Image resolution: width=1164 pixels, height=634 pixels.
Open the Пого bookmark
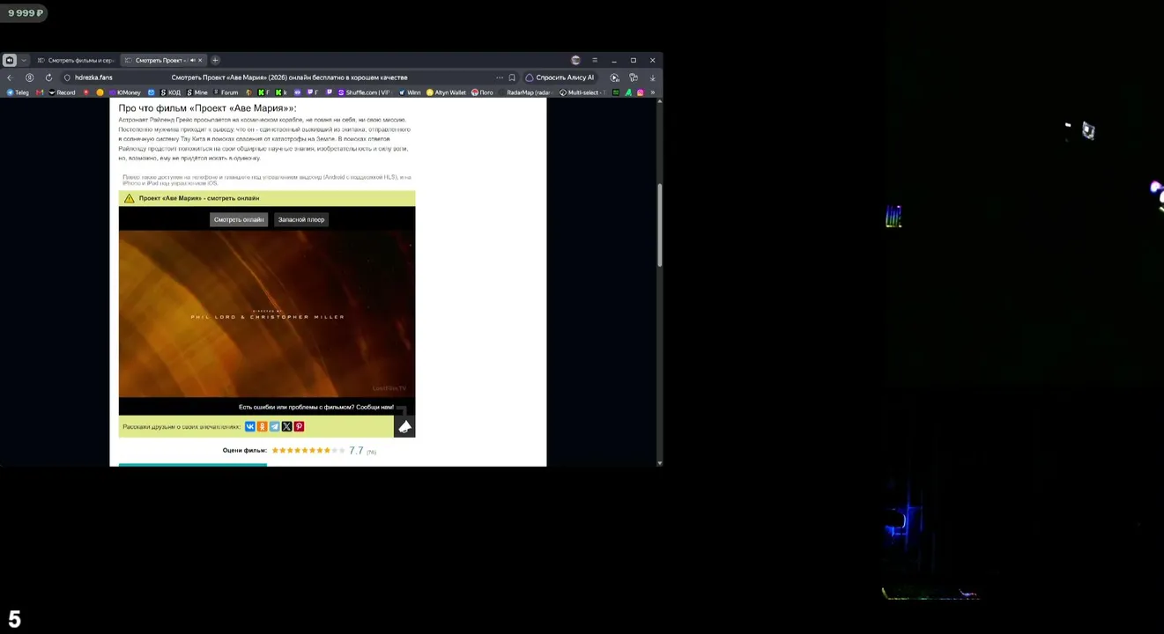point(482,92)
